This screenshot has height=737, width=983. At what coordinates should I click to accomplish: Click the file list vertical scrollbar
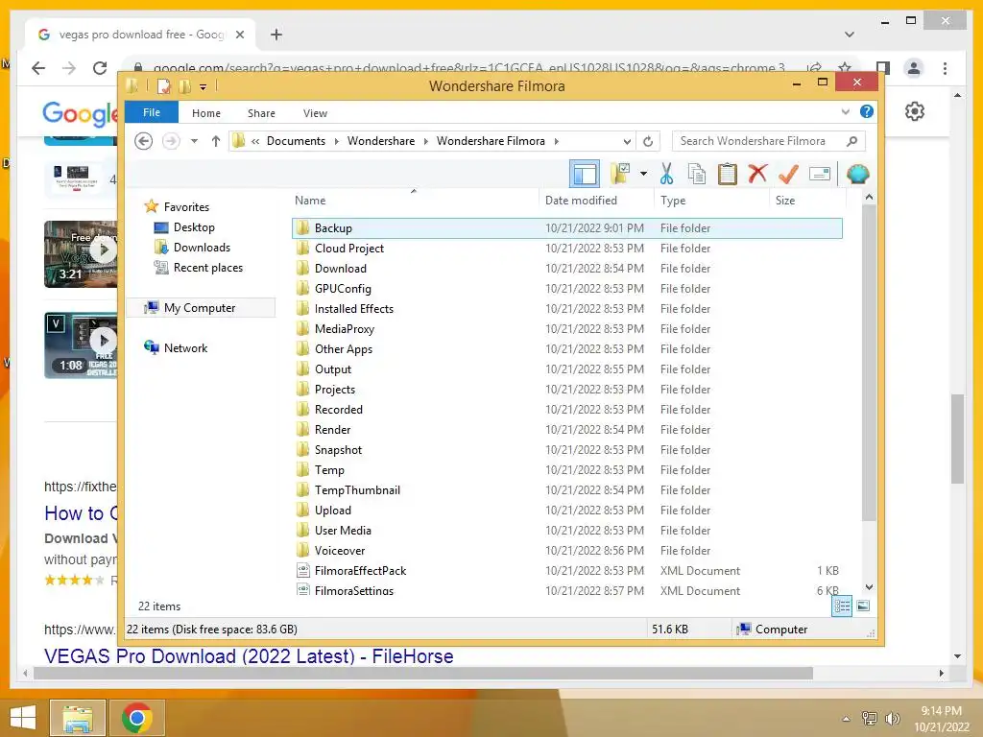(x=869, y=362)
